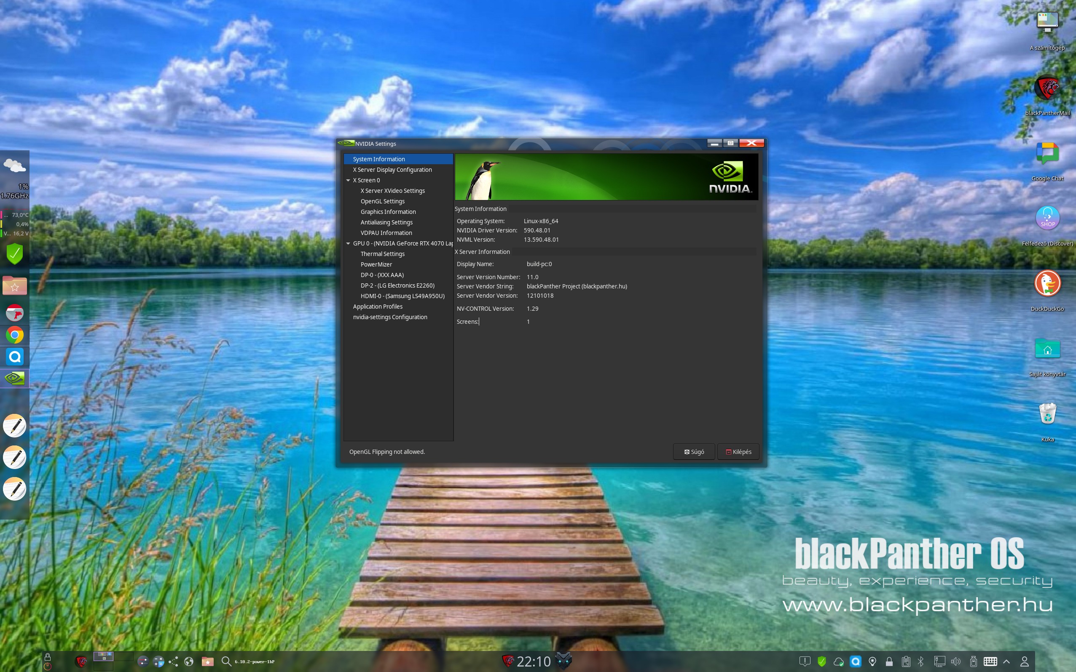Image resolution: width=1076 pixels, height=672 pixels.
Task: Show hidden system tray icons arrow
Action: [1006, 661]
